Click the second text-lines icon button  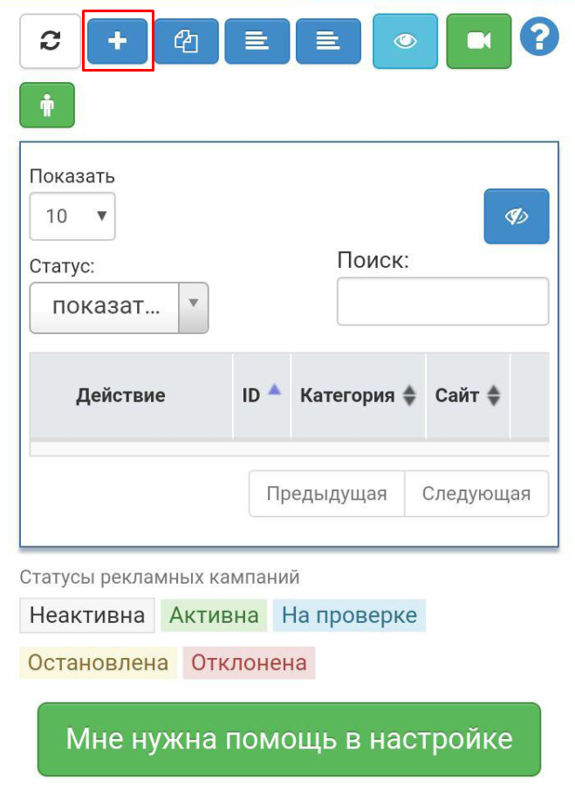328,41
